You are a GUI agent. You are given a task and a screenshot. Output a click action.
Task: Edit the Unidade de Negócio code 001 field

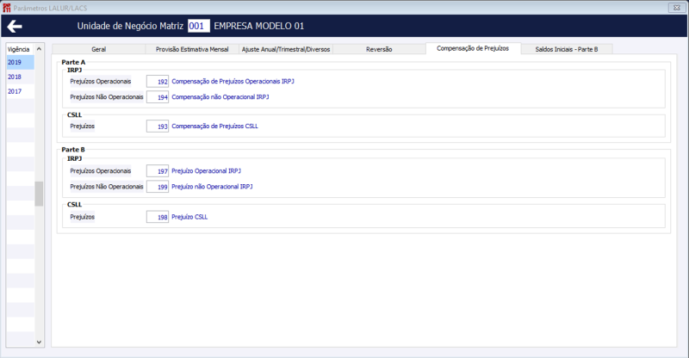(x=198, y=26)
